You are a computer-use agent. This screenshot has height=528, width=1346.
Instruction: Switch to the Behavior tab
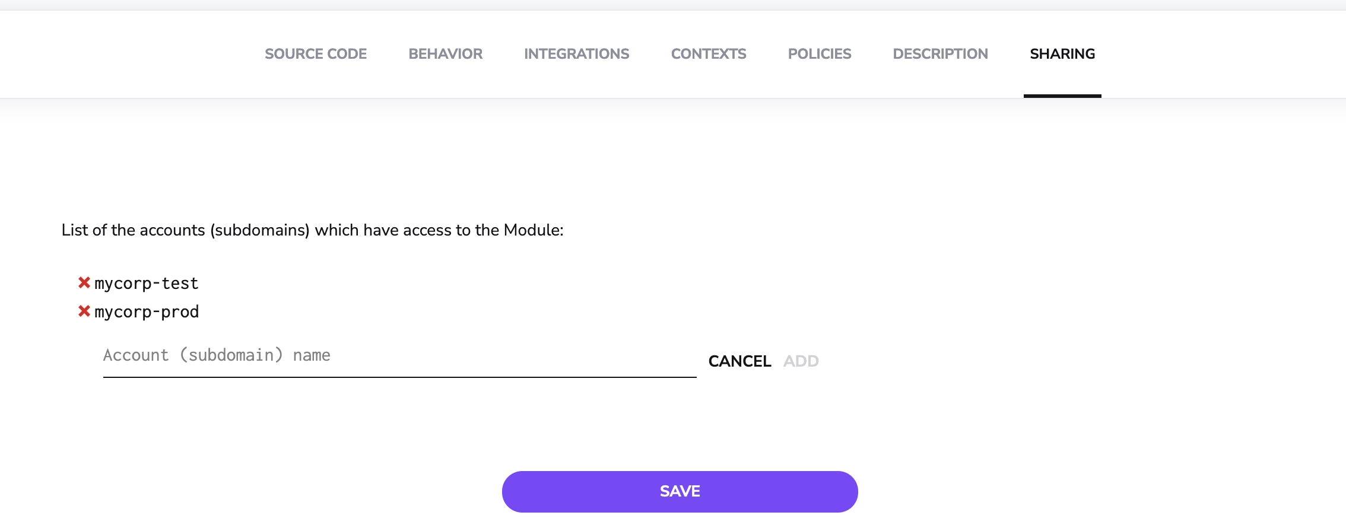[x=445, y=54]
